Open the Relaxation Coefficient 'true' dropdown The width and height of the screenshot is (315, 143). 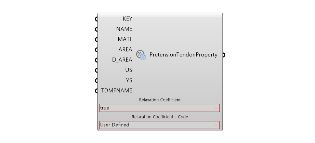(159, 108)
